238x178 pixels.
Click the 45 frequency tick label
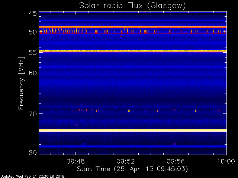(33, 13)
